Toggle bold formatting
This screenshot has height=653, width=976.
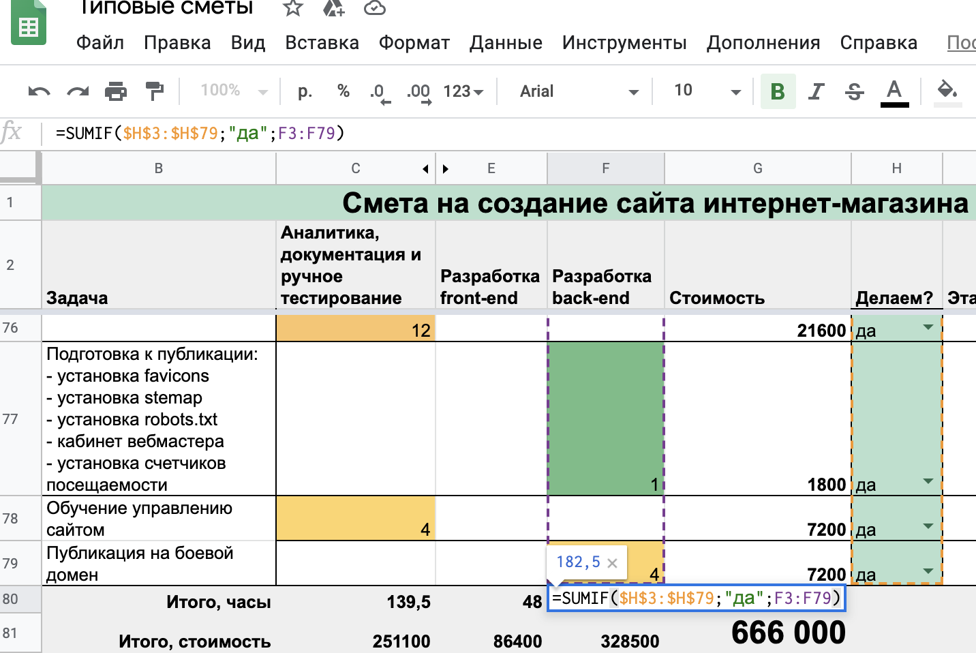(x=778, y=91)
